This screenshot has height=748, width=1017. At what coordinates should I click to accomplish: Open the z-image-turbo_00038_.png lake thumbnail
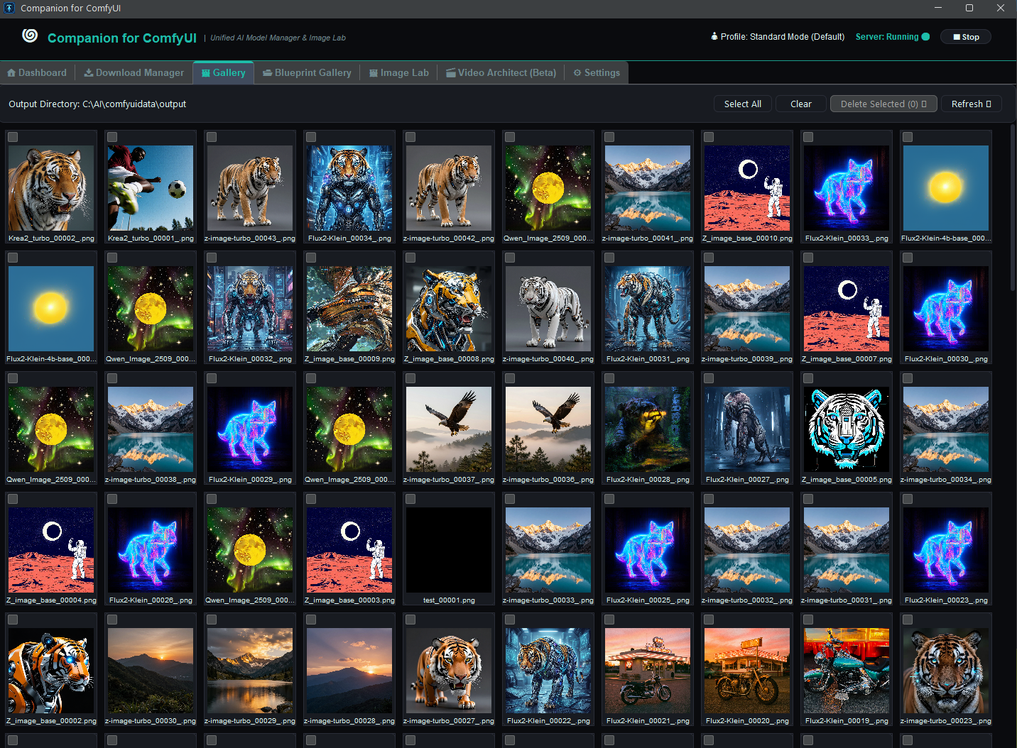[x=151, y=429]
